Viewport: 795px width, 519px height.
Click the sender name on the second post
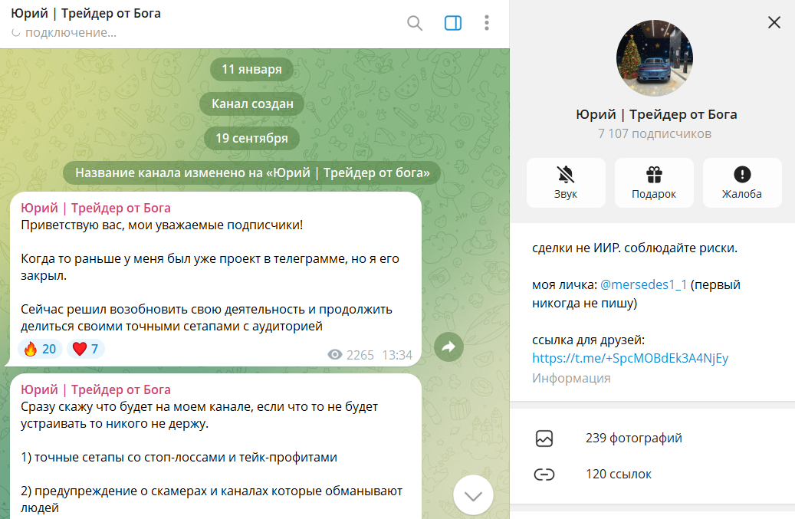[96, 389]
